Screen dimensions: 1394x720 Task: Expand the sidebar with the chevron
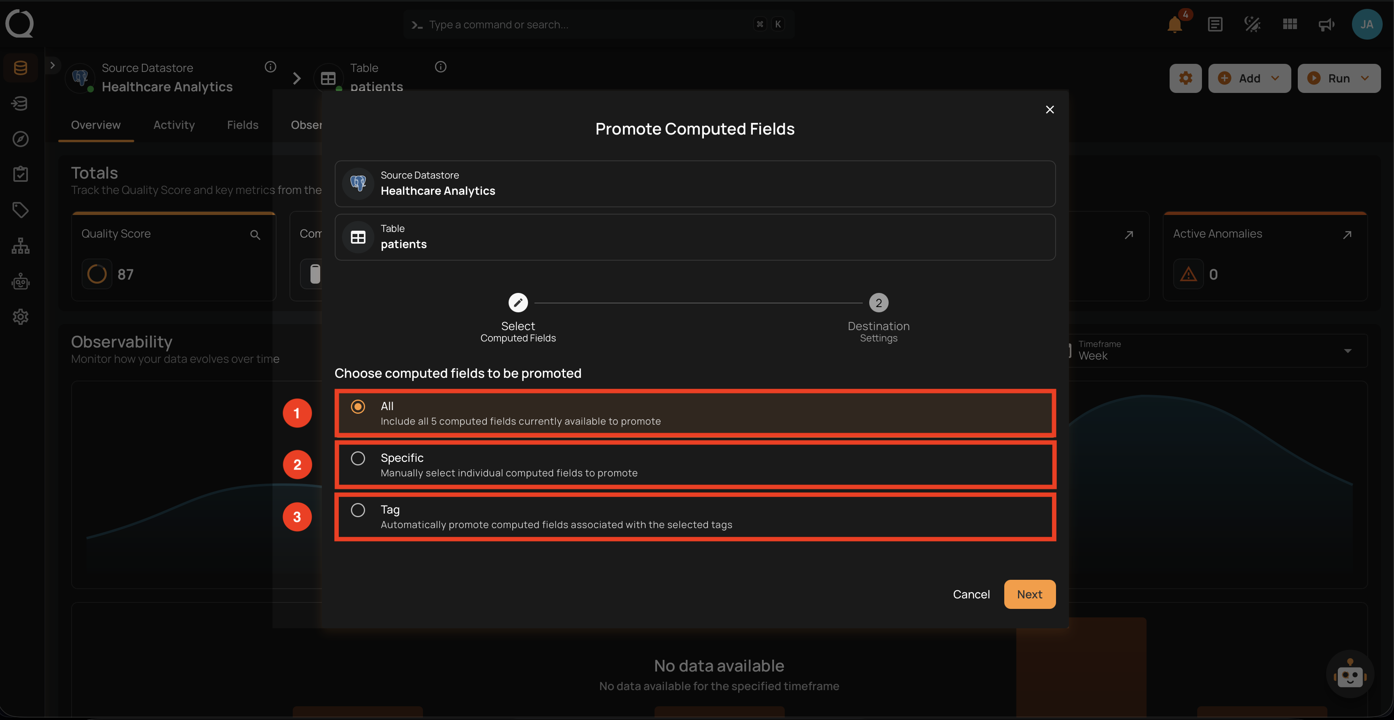click(x=53, y=65)
